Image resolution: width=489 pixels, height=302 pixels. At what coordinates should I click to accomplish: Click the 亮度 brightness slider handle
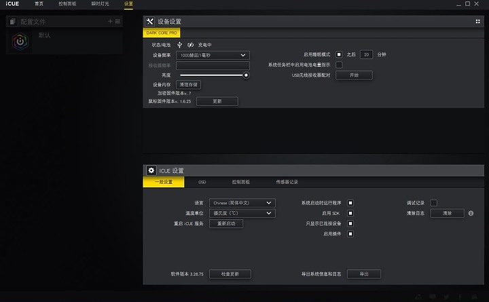(246, 75)
